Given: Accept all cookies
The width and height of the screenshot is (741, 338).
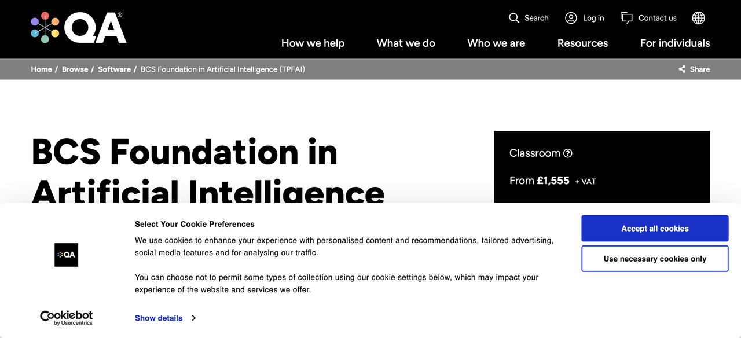Looking at the screenshot, I should click(x=655, y=229).
